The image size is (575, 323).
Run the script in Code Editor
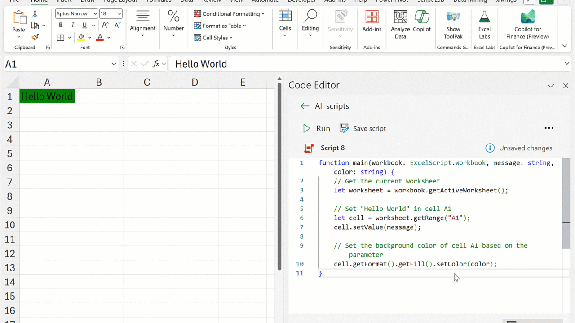point(316,129)
